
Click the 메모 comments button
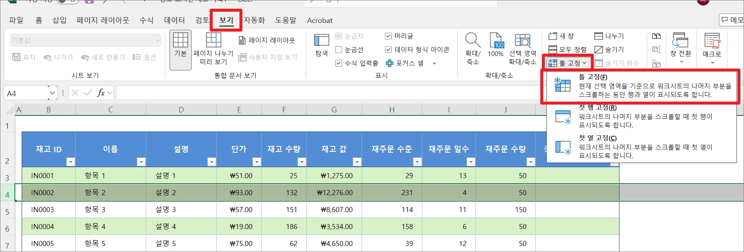732,20
